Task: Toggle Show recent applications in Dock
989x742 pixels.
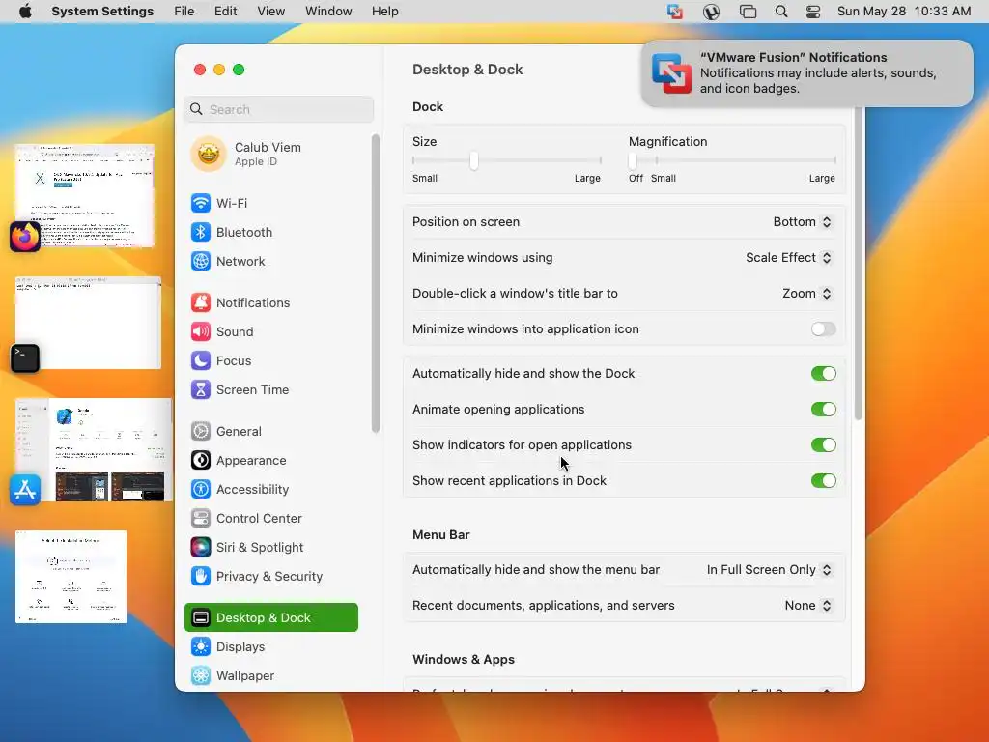Action: 823,481
